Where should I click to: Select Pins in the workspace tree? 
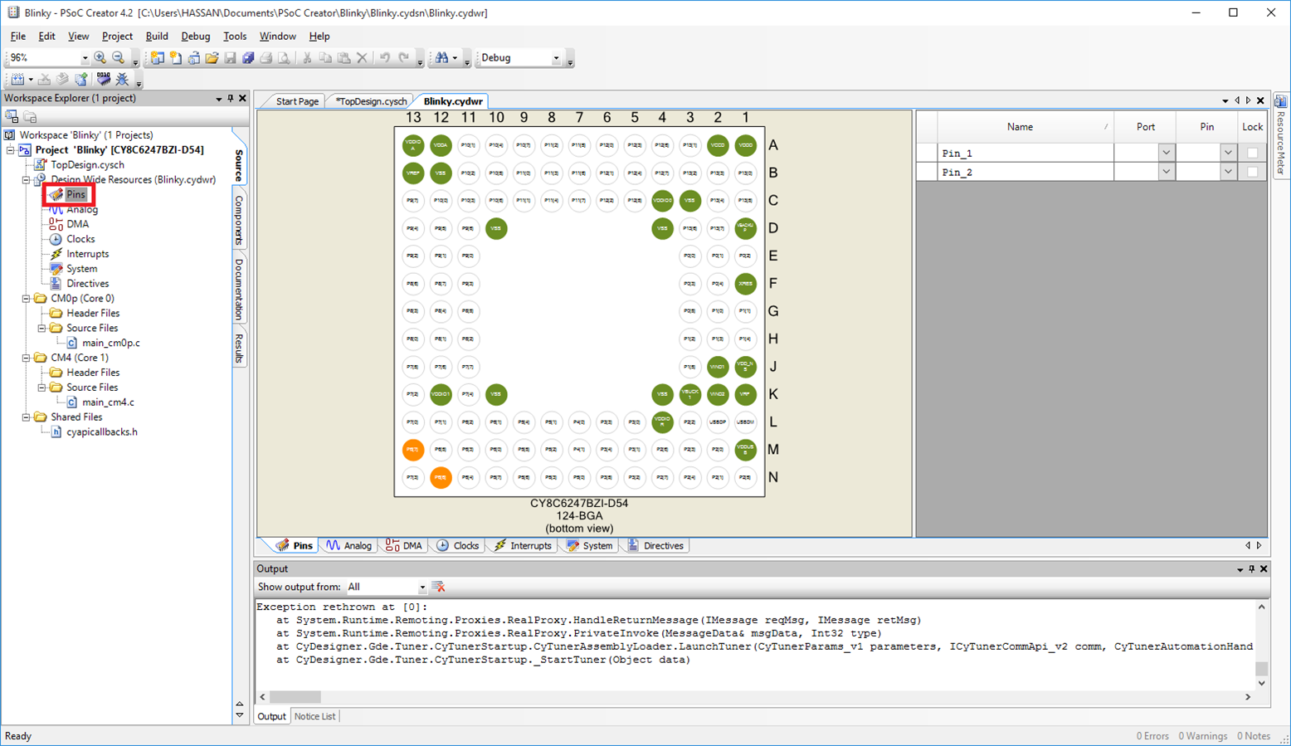(76, 194)
